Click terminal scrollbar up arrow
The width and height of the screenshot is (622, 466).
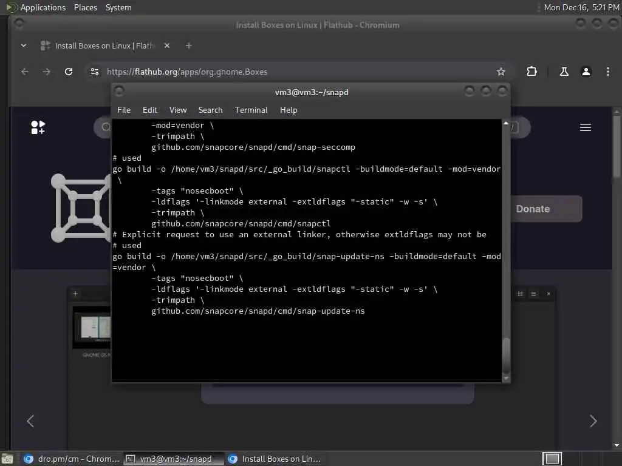(506, 123)
